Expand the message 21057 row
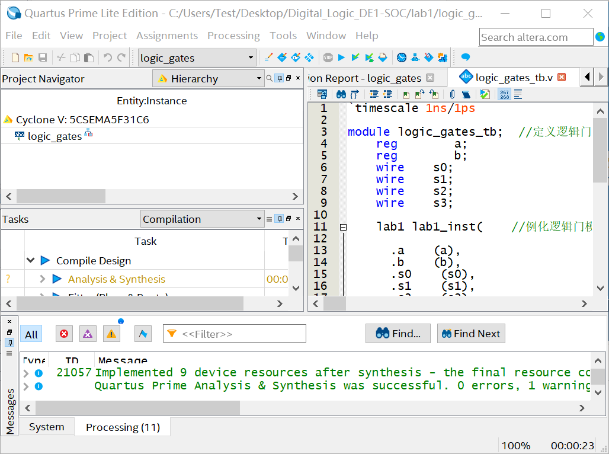This screenshot has width=609, height=454. pyautogui.click(x=26, y=373)
